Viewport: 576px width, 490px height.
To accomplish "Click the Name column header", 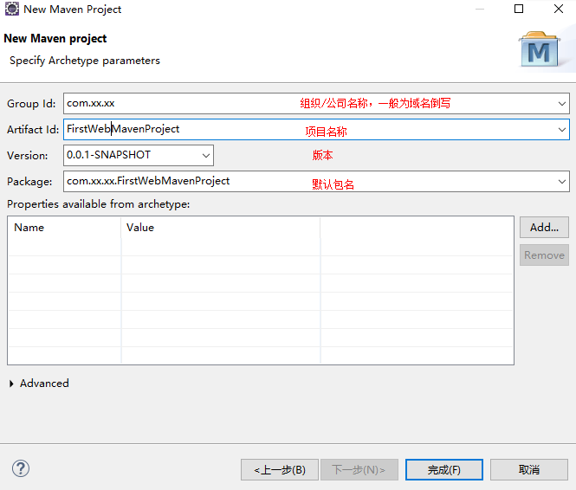I will [x=65, y=228].
